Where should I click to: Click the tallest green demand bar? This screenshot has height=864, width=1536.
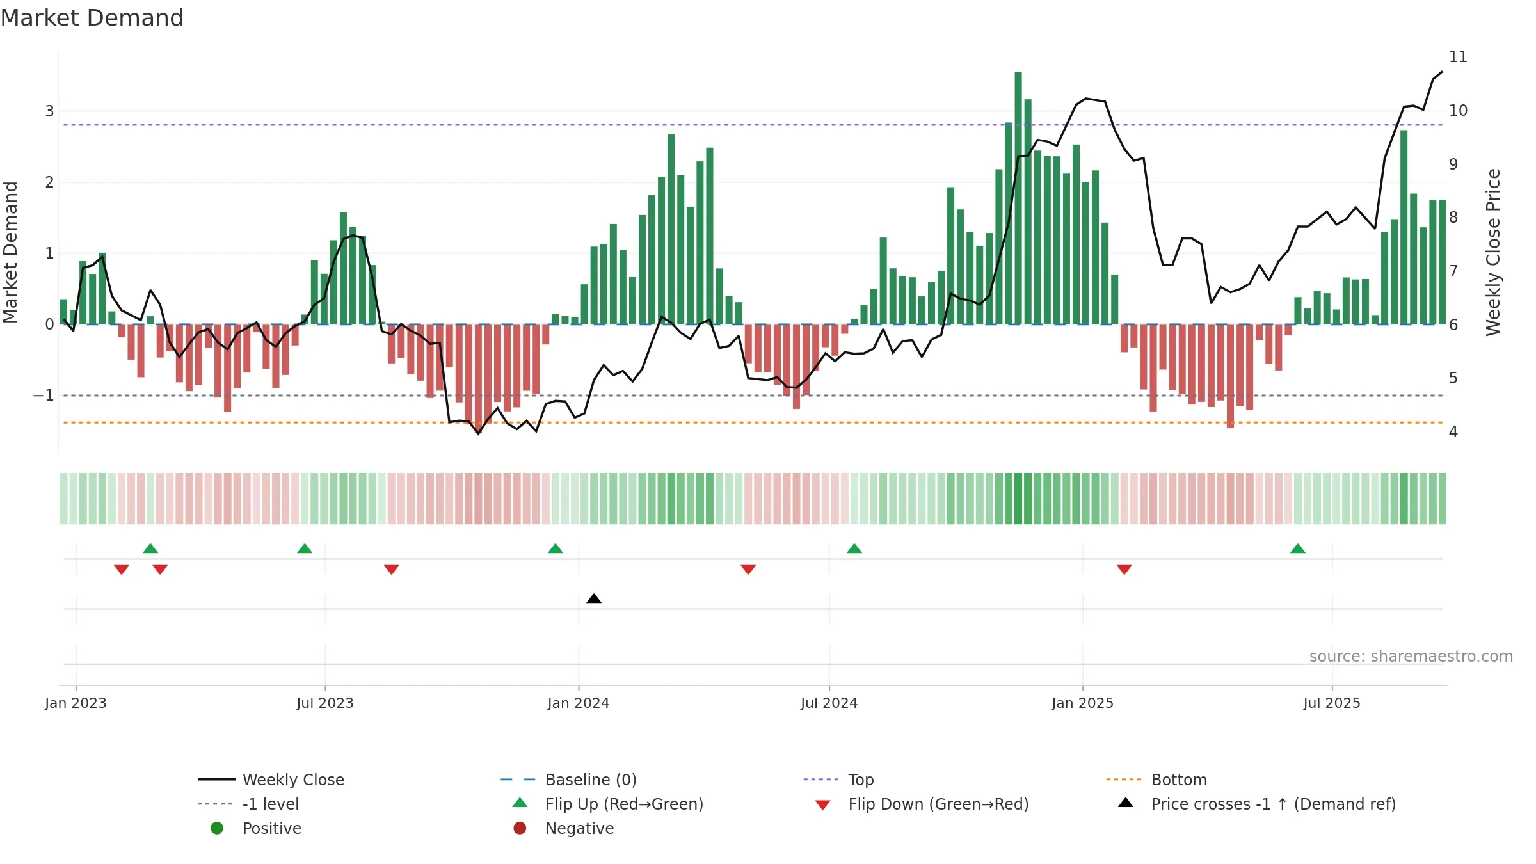point(1018,198)
